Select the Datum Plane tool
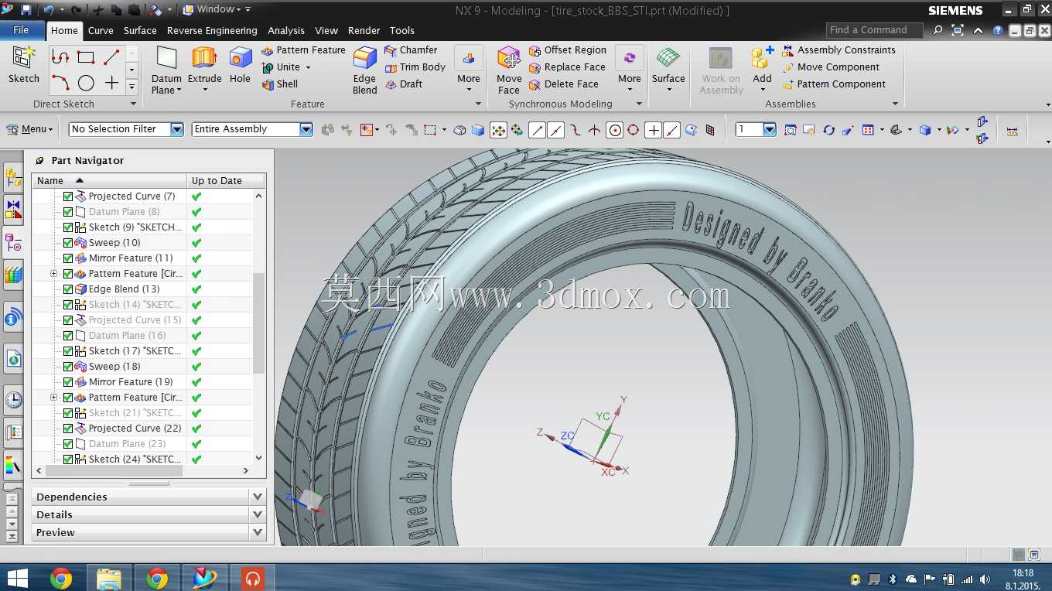This screenshot has height=591, width=1052. tap(166, 70)
